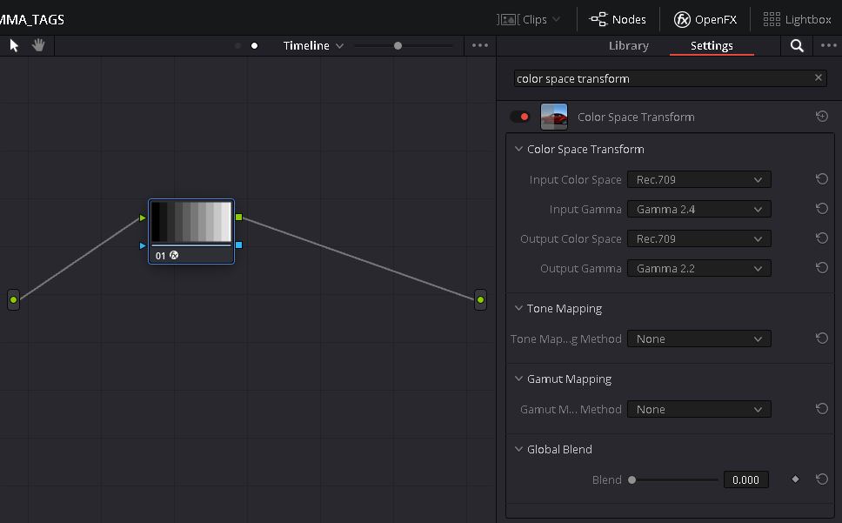
Task: Select the arrow pointer tool
Action: [14, 45]
